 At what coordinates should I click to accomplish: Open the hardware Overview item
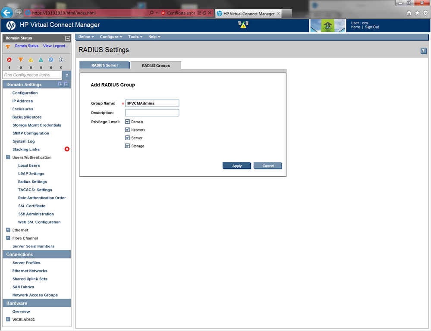pyautogui.click(x=21, y=312)
